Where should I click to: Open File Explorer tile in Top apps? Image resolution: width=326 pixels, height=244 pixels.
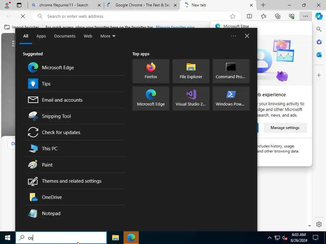[x=191, y=71]
